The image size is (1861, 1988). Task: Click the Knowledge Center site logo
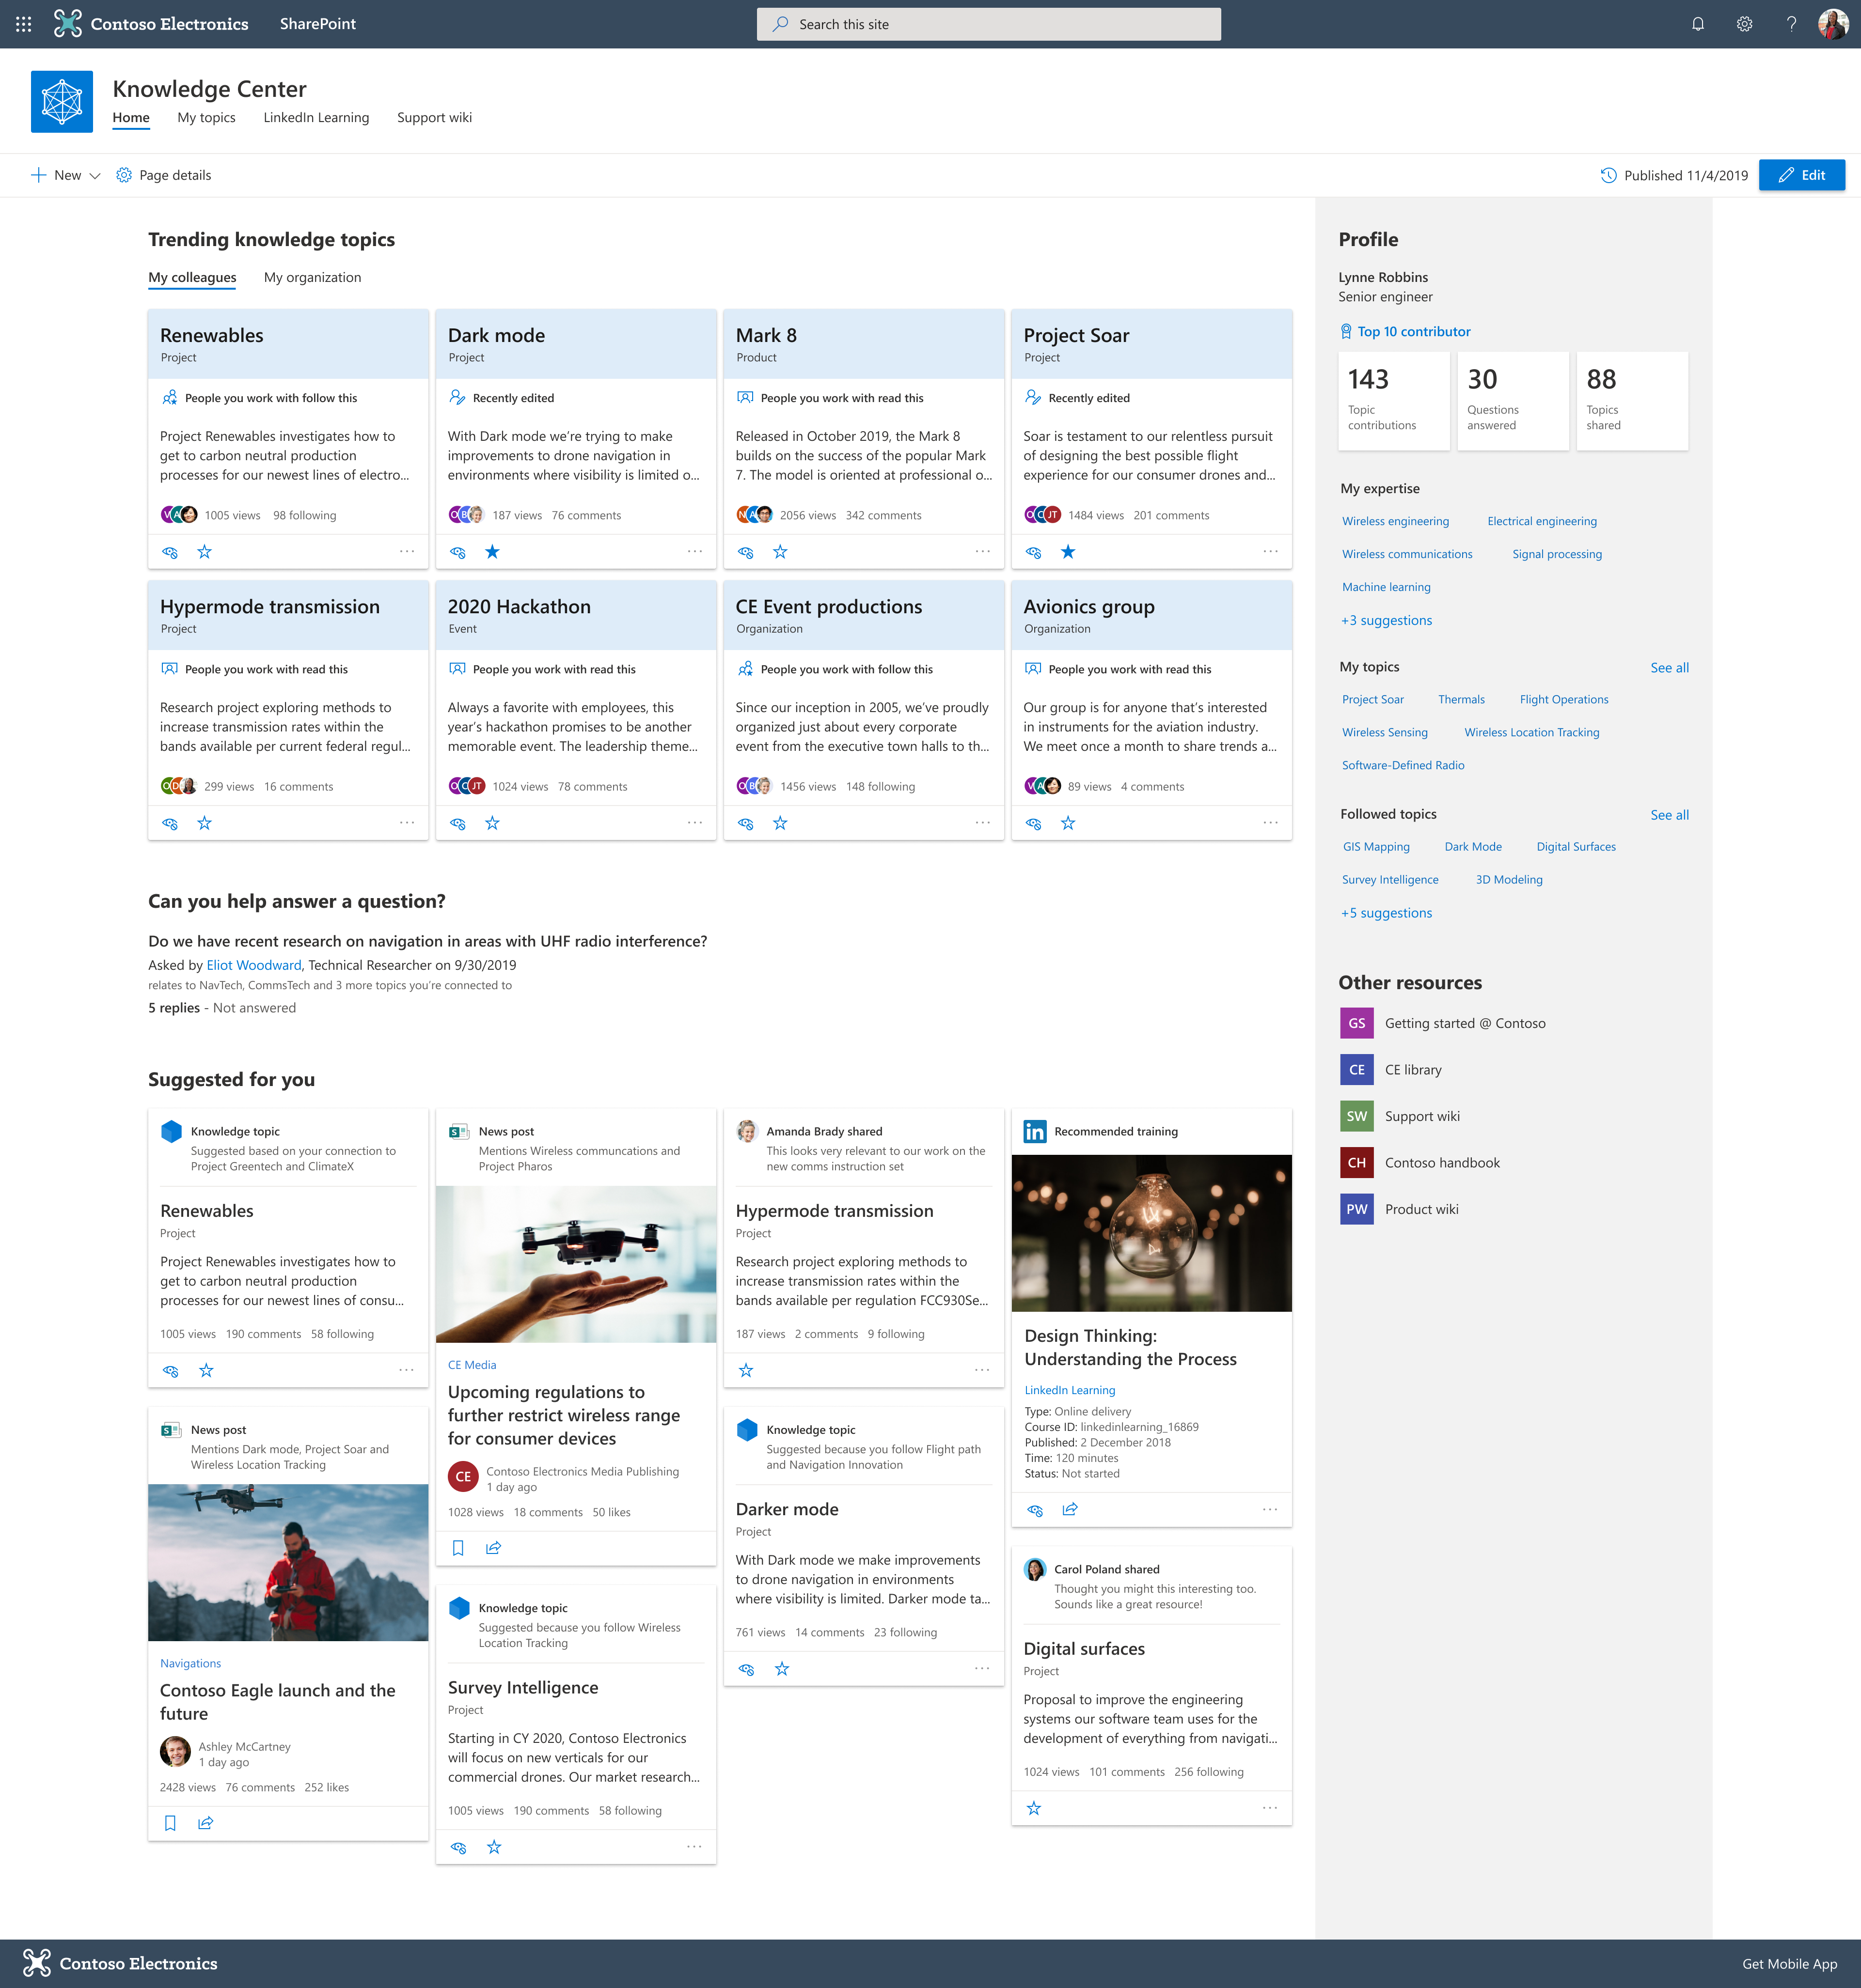(62, 101)
